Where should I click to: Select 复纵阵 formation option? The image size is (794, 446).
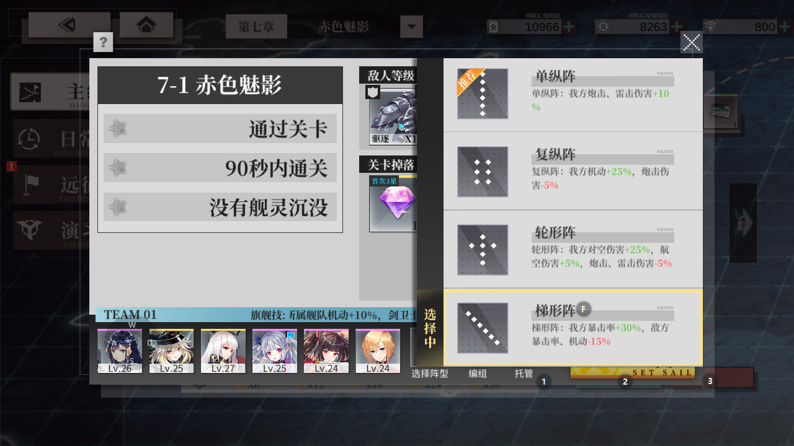click(x=573, y=171)
